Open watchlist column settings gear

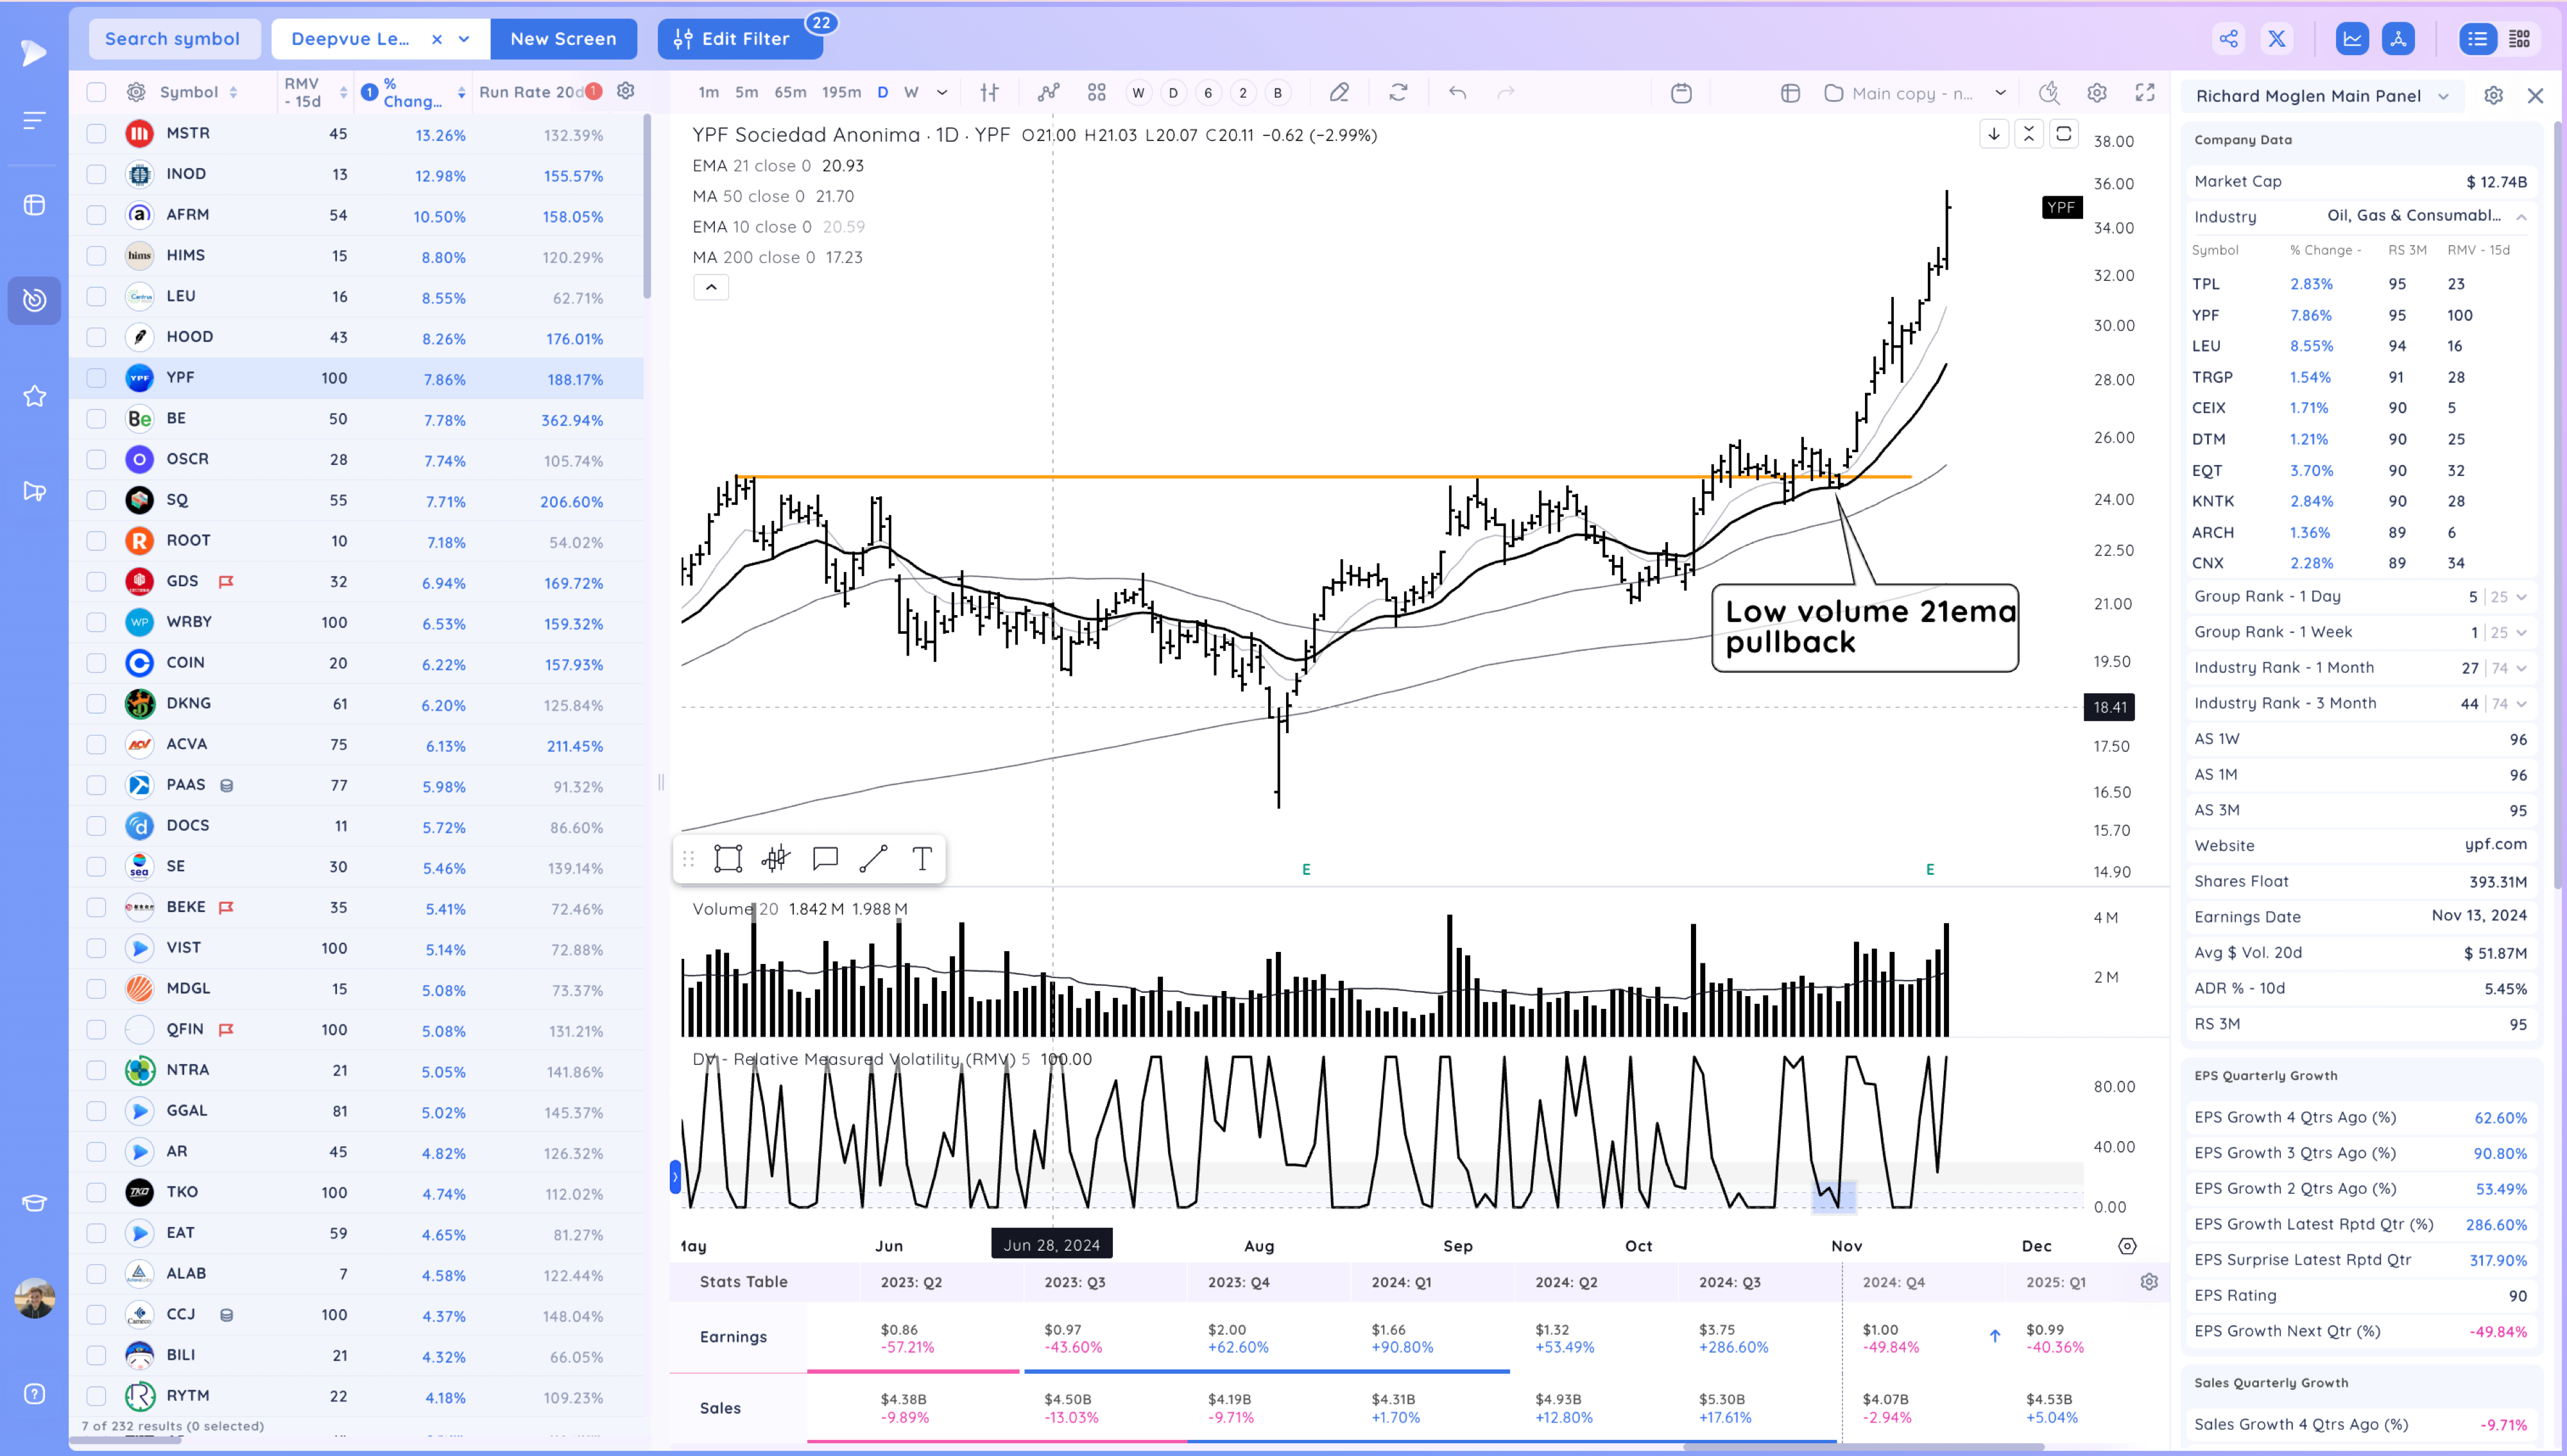(x=626, y=91)
